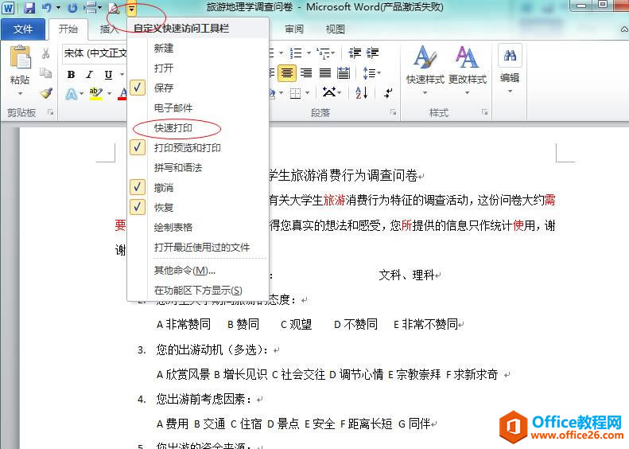
Task: Collapse the ribbon with the caret button
Action: (624, 29)
